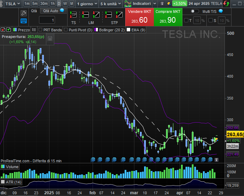Click the TS trailing stop order icon
Screen dimensions: 244x196
[73, 15]
